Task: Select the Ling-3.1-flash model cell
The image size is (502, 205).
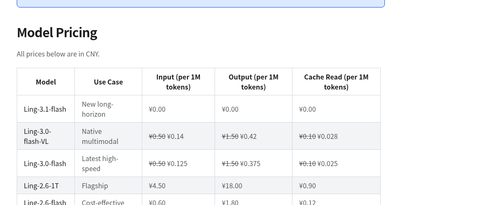Action: (x=46, y=109)
